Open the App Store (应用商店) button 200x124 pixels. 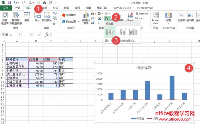[69, 15]
